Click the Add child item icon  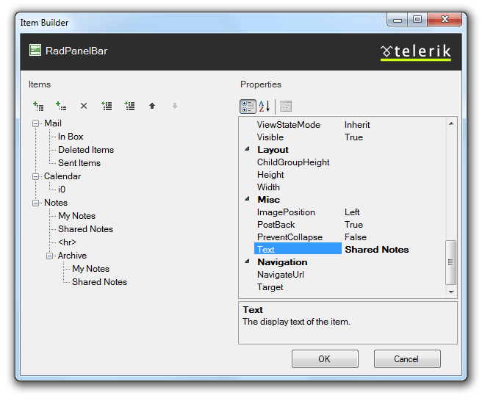pos(61,106)
